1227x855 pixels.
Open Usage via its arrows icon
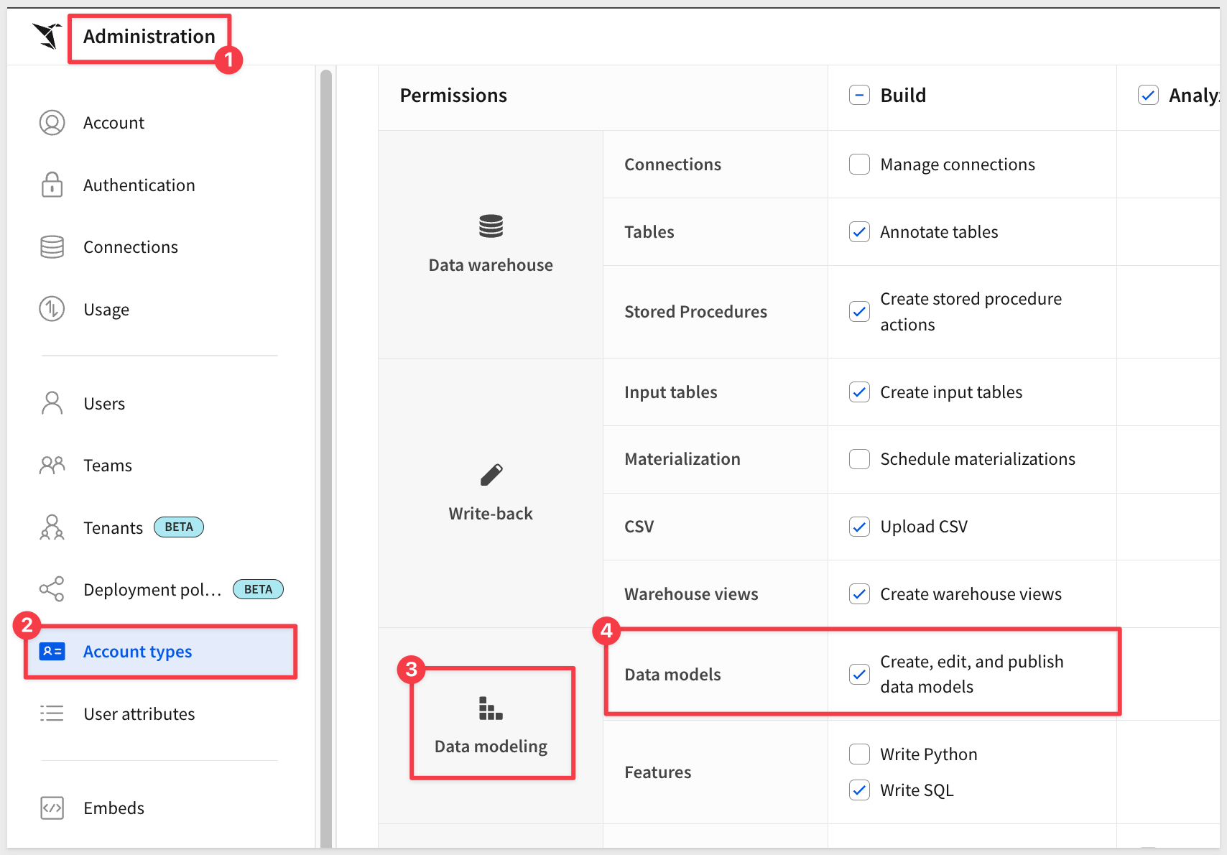[52, 310]
